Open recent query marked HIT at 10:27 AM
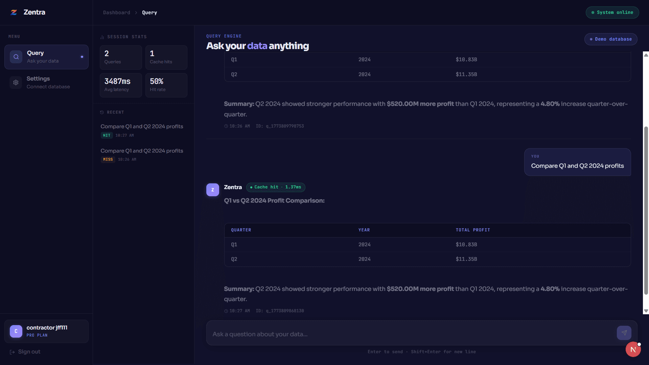 pos(143,131)
